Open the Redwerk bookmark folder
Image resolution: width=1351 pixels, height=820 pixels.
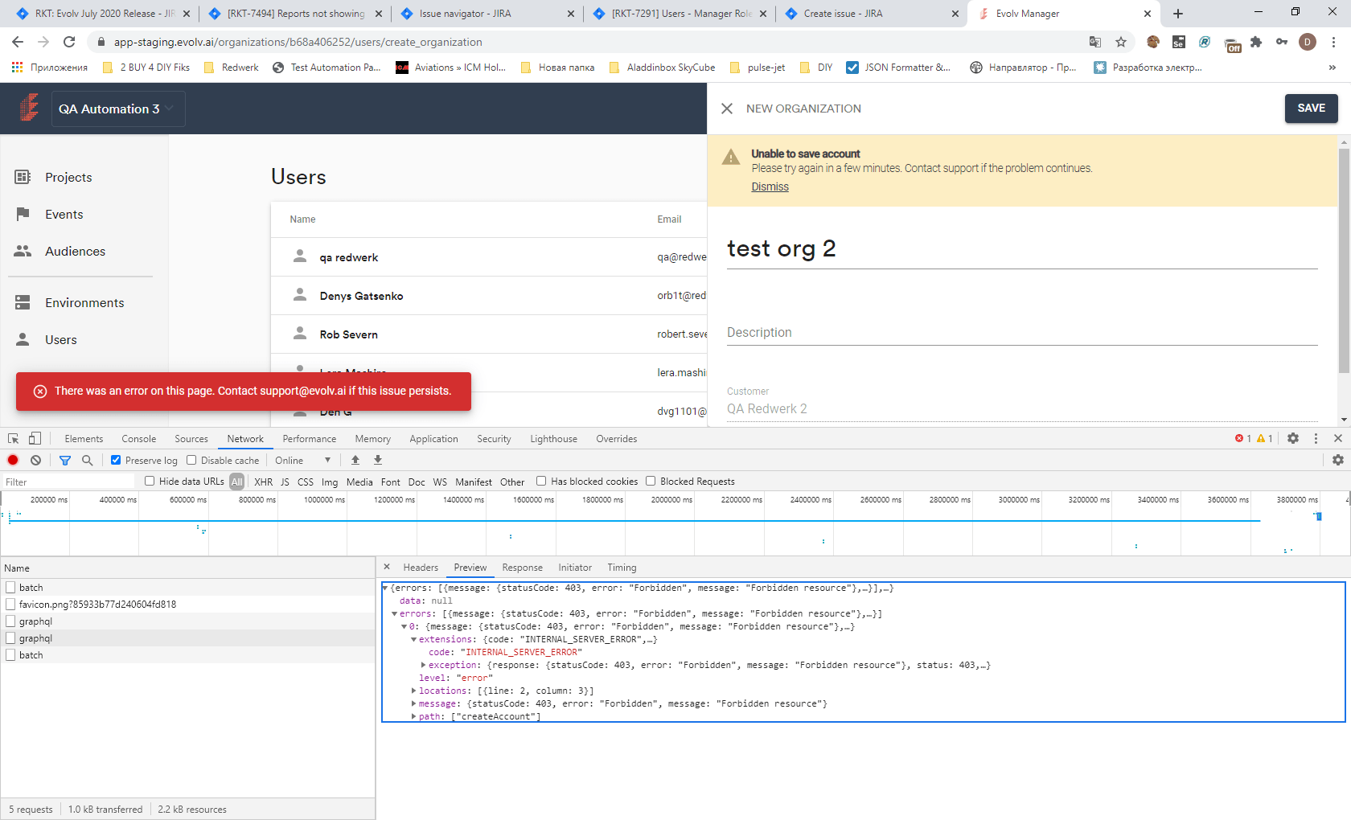pyautogui.click(x=232, y=68)
